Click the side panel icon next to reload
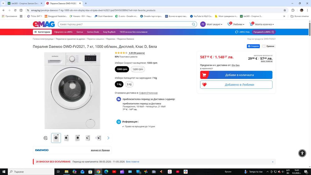The image size is (311, 175). (x=21, y=10)
